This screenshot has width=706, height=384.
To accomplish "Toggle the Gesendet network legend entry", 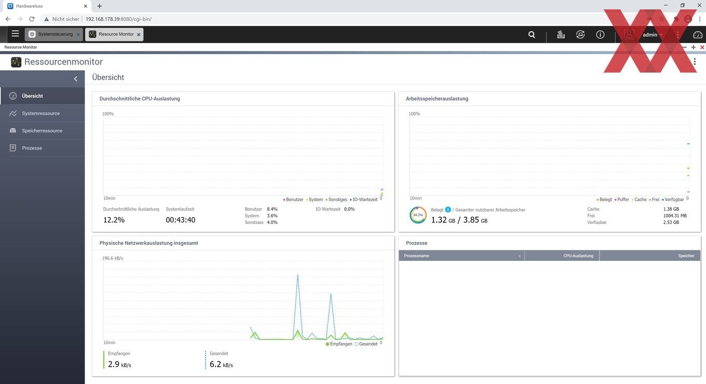I will 366,344.
